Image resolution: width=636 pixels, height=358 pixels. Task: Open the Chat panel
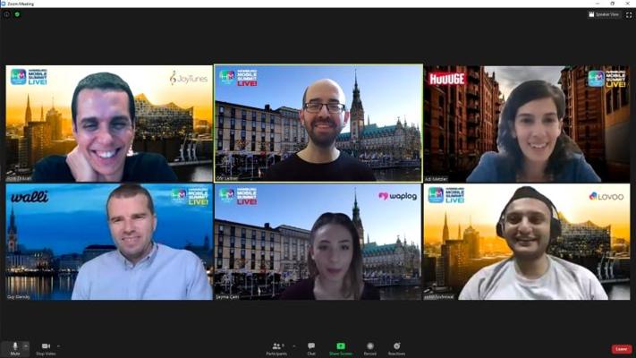click(x=311, y=349)
